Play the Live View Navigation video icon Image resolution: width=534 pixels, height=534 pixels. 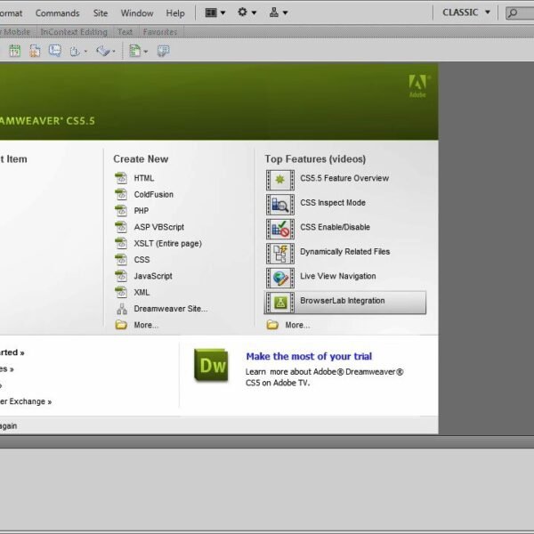click(280, 278)
